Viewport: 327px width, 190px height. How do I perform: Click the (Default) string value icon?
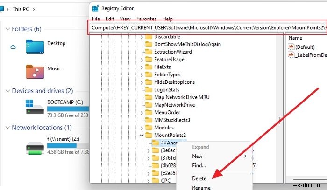tap(291, 47)
